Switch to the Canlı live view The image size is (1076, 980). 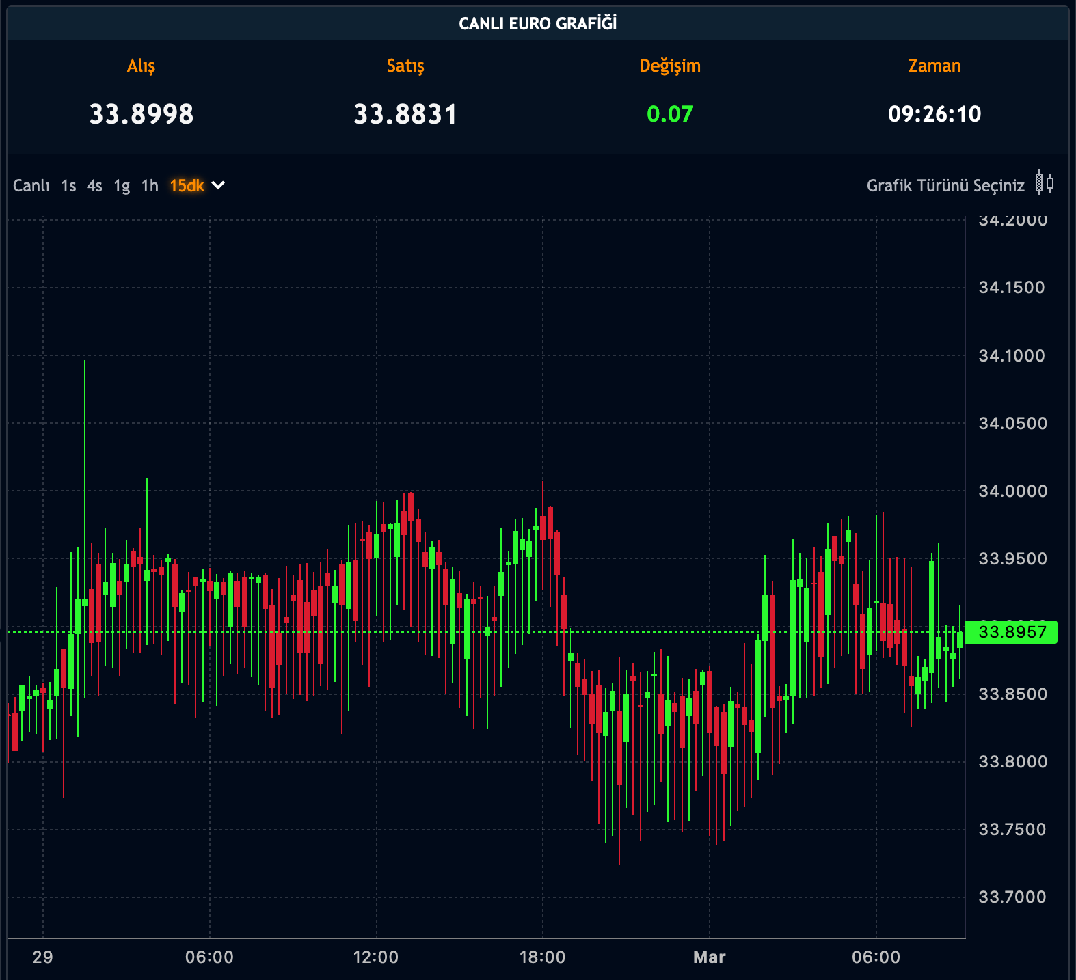[x=31, y=186]
